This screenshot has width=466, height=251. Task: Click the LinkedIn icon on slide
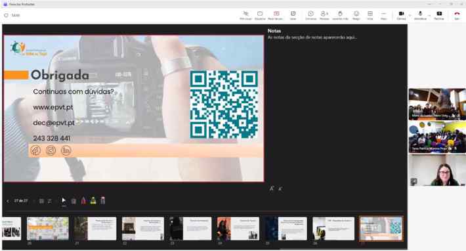[66, 150]
